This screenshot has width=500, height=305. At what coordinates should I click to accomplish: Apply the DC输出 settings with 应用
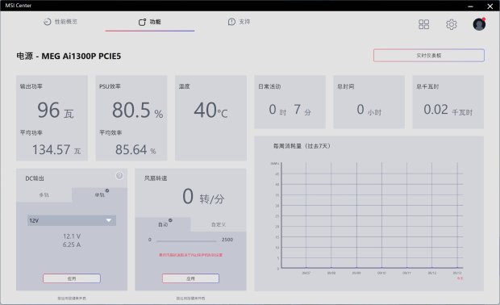pyautogui.click(x=72, y=278)
